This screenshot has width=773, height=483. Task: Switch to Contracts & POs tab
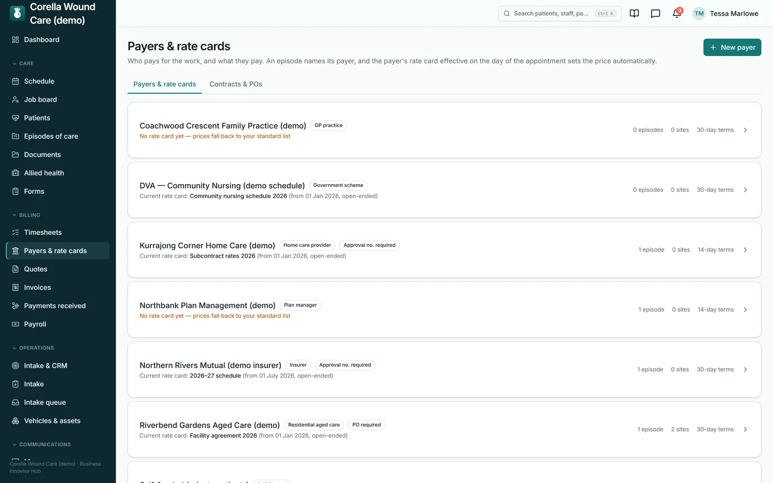pyautogui.click(x=236, y=84)
